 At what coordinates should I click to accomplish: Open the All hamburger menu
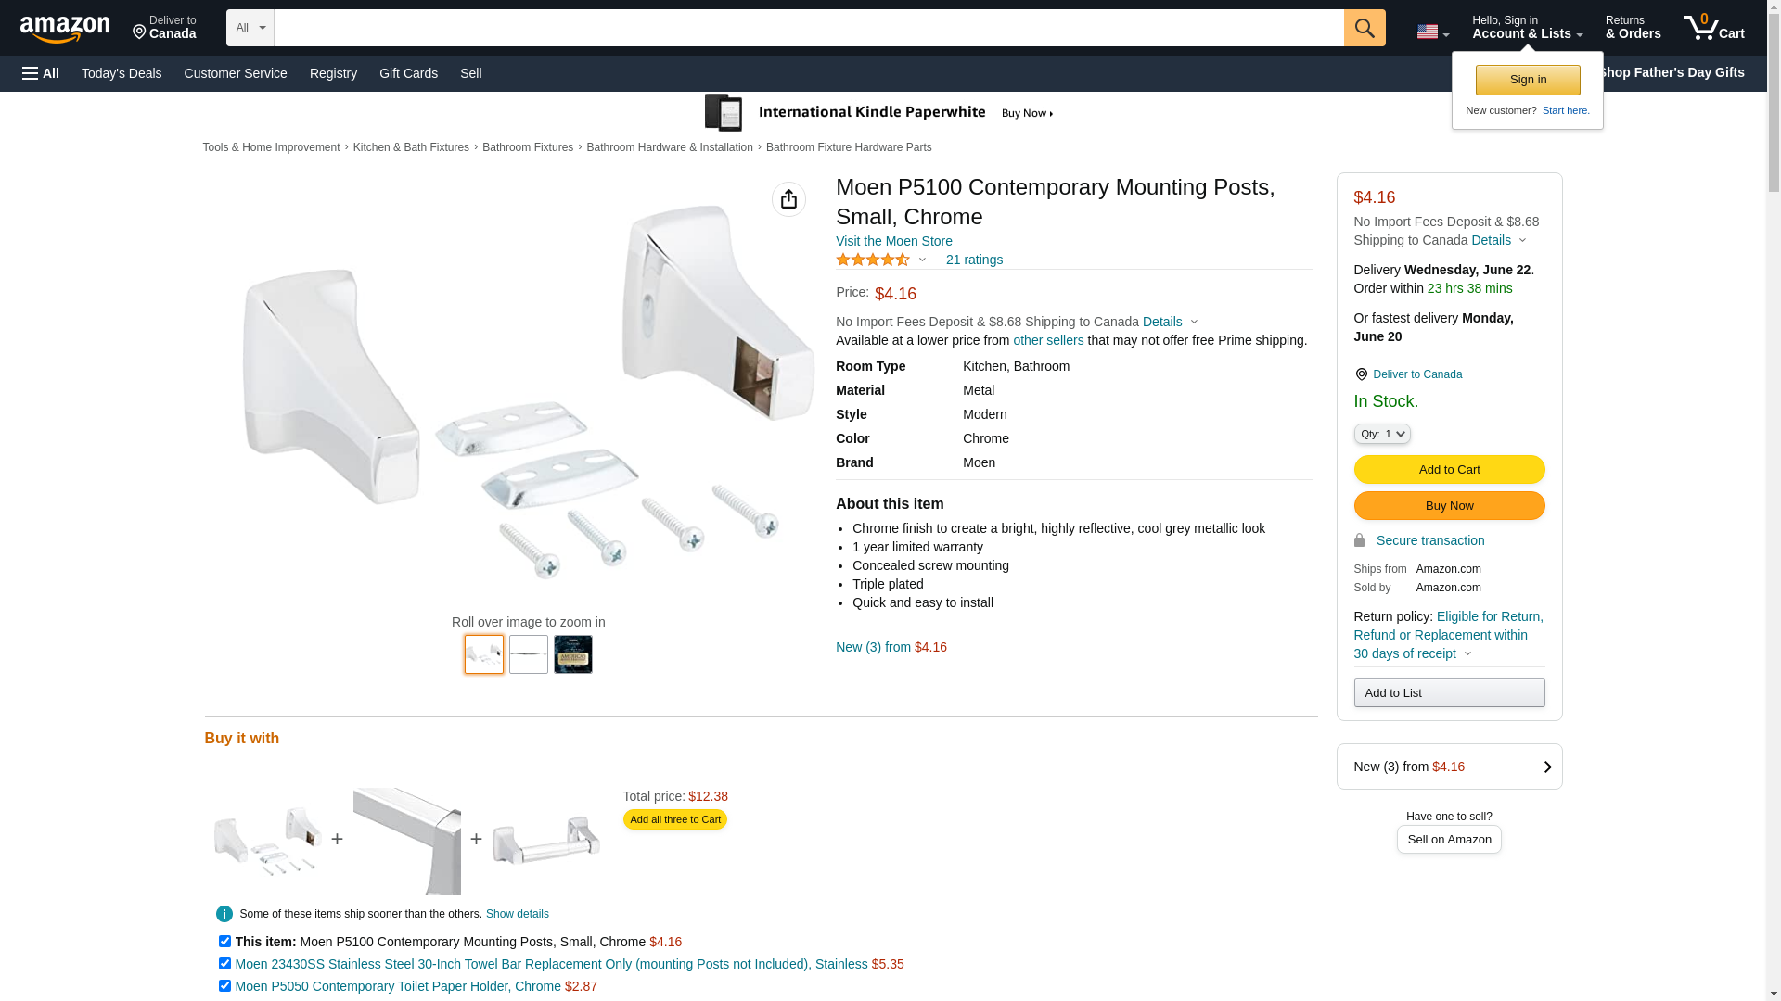pos(41,73)
